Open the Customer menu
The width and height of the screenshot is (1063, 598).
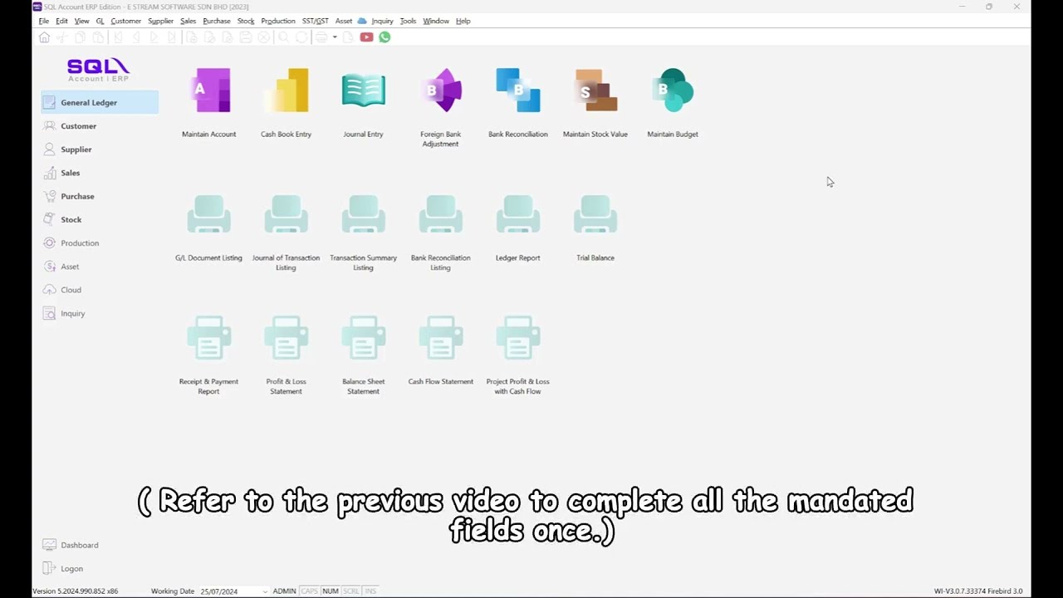click(x=126, y=21)
